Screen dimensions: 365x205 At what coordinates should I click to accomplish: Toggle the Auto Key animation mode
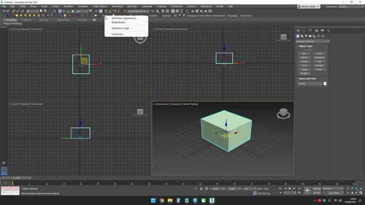[x=317, y=188]
